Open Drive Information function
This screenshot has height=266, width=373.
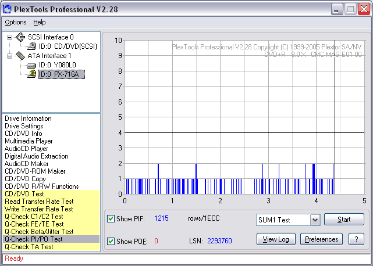click(x=28, y=118)
